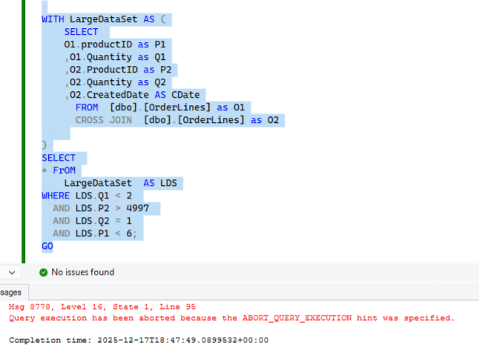
Task: Click the CROSS JOIN keyword
Action: [x=104, y=120]
